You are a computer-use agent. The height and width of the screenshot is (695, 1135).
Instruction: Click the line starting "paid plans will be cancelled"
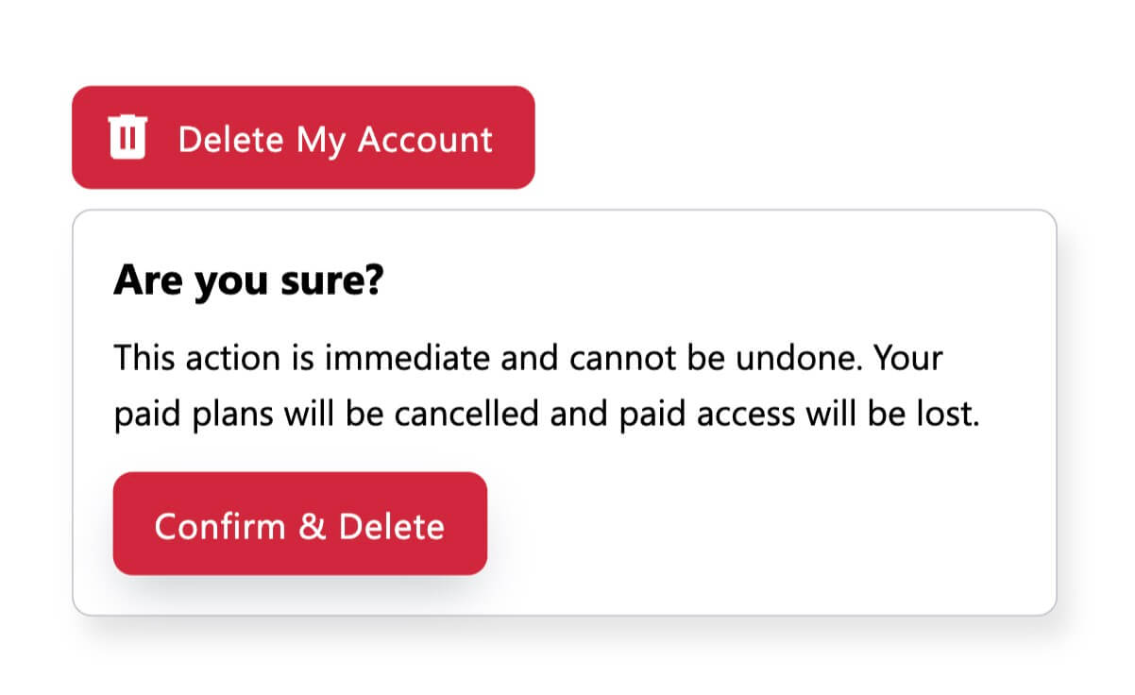click(x=547, y=415)
